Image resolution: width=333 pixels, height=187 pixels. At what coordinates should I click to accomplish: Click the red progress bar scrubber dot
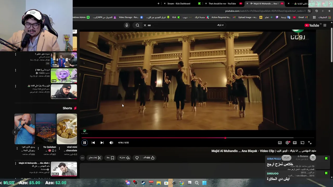coord(225,138)
